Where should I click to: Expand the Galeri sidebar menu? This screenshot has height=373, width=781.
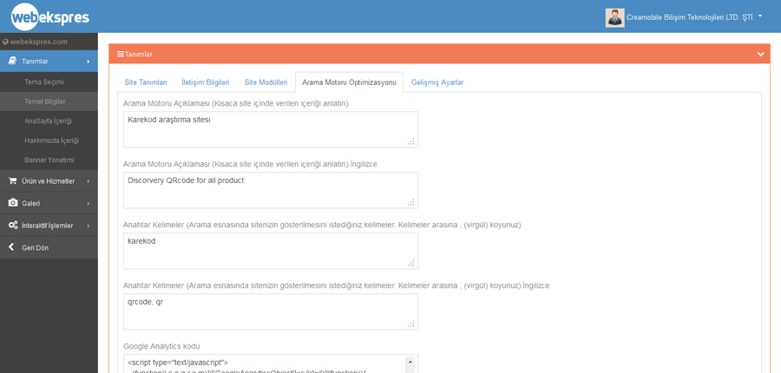(x=49, y=203)
